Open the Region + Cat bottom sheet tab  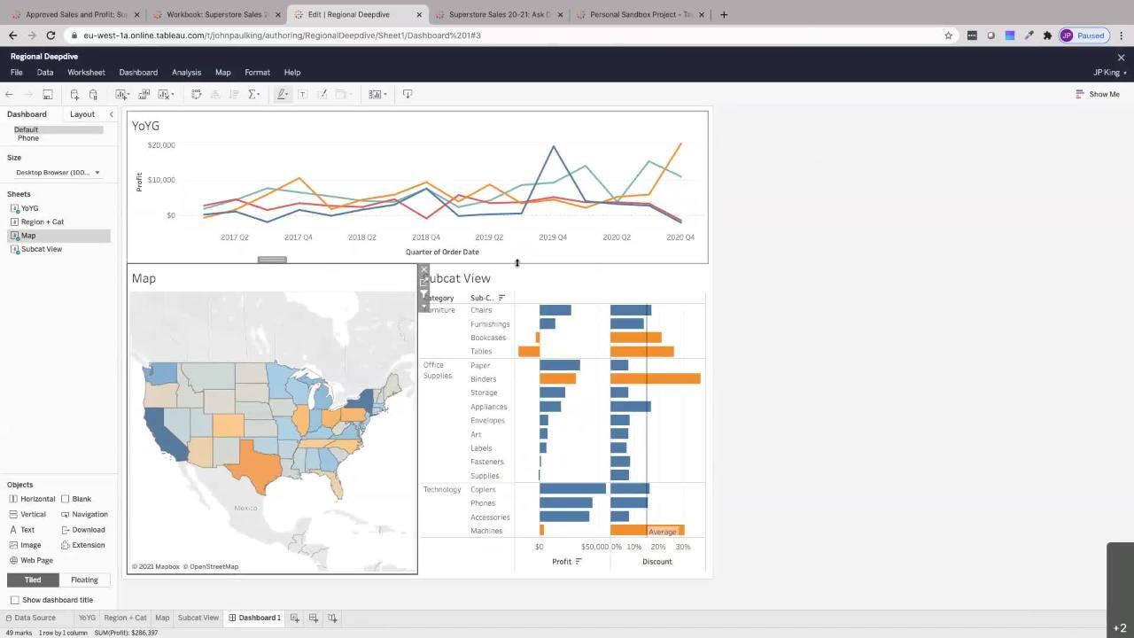click(125, 618)
